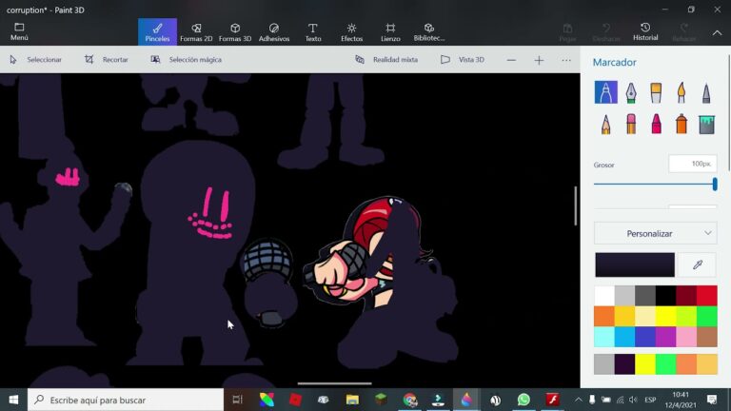The width and height of the screenshot is (731, 411).
Task: Open the Formas 3D tab
Action: [x=235, y=31]
